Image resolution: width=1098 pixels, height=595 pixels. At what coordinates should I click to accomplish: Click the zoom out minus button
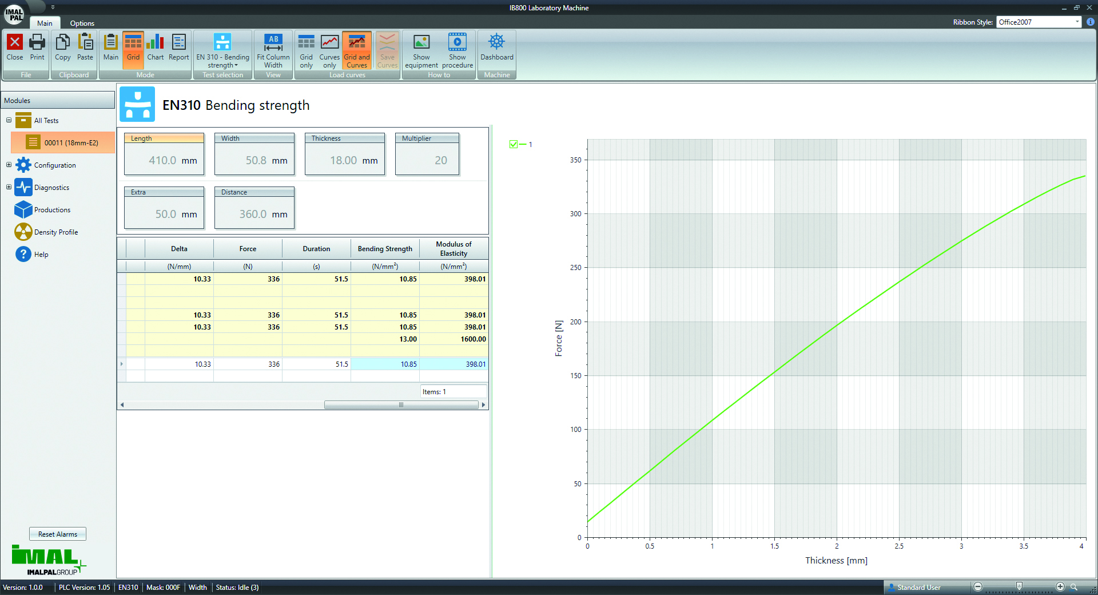coord(978,587)
